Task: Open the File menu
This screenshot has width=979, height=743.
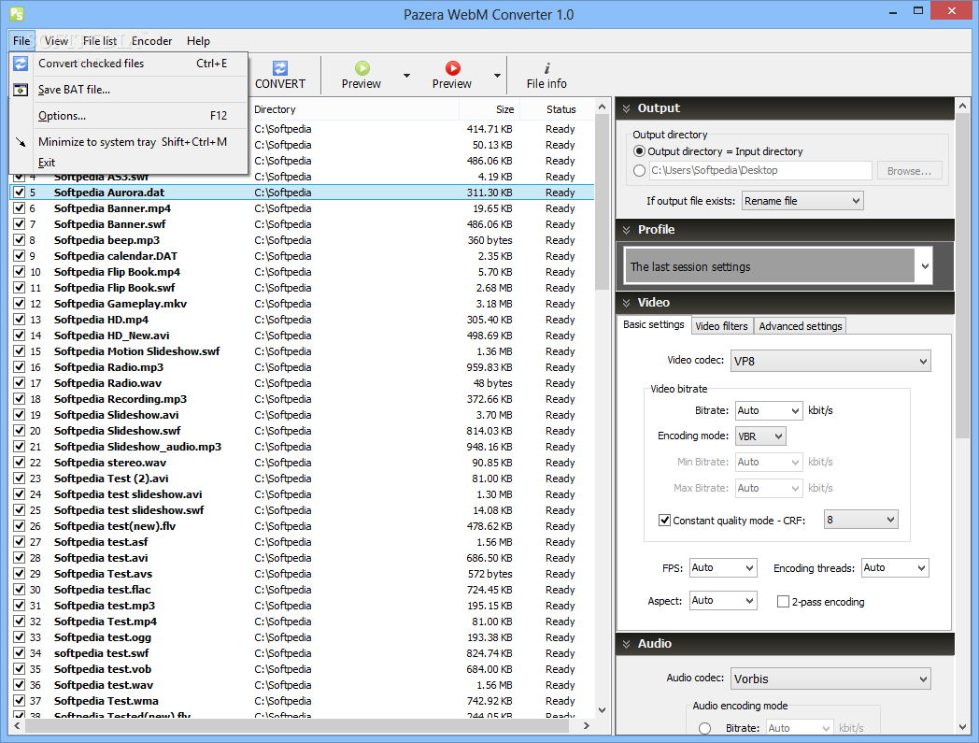Action: 21,41
